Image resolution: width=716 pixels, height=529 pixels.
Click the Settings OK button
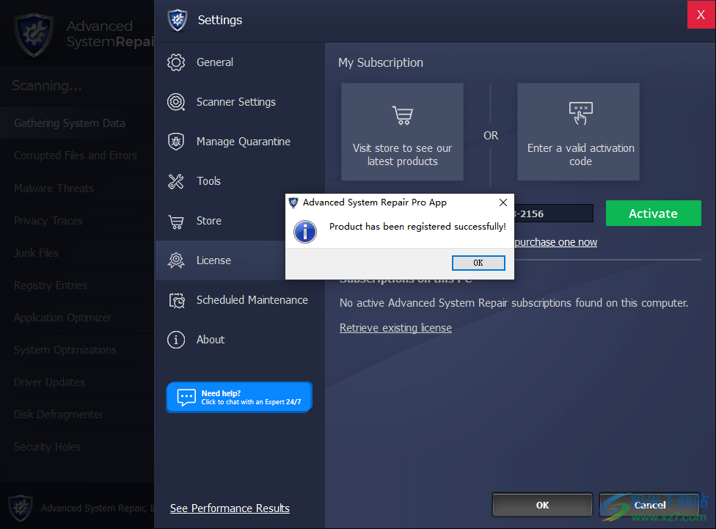[x=542, y=506]
